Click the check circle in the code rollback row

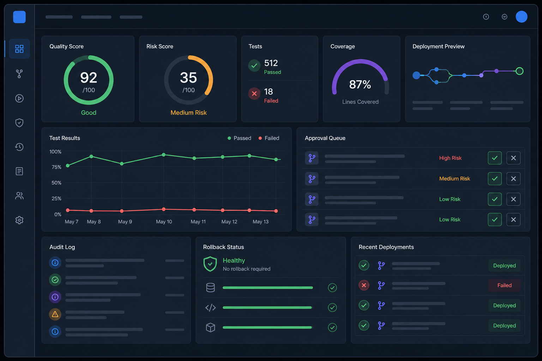point(332,308)
